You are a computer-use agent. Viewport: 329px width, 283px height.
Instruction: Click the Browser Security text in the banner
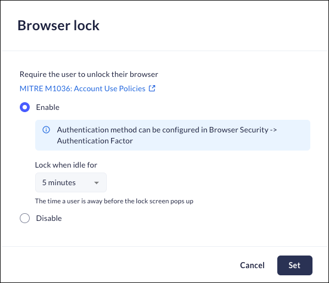[239, 130]
